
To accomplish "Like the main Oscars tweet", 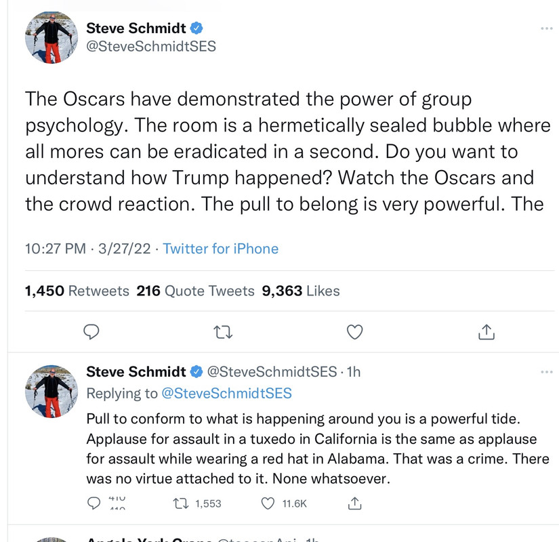I will point(354,332).
